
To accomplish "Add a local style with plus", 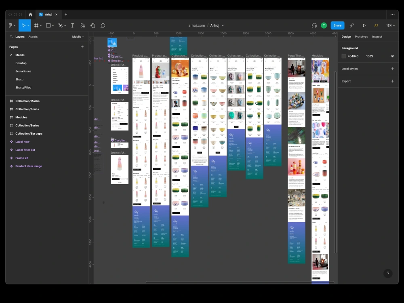I will [x=392, y=69].
